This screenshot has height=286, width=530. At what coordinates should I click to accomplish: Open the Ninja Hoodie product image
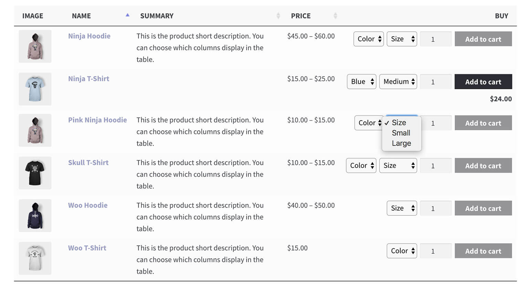pyautogui.click(x=35, y=47)
